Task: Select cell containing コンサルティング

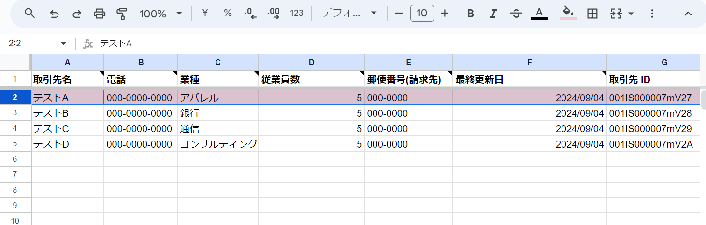Action: pyautogui.click(x=218, y=144)
